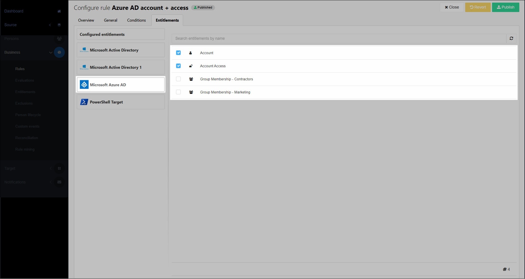Click the Revert button
Image resolution: width=525 pixels, height=279 pixels.
(478, 7)
